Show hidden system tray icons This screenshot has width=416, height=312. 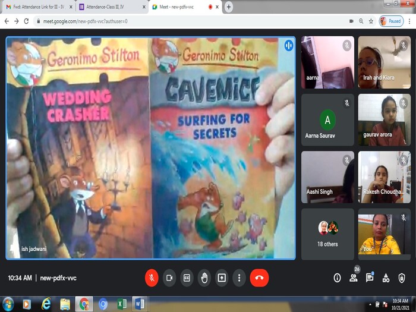click(370, 304)
